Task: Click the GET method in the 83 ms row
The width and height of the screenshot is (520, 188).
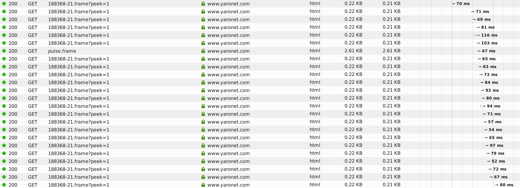Action: pyautogui.click(x=33, y=67)
